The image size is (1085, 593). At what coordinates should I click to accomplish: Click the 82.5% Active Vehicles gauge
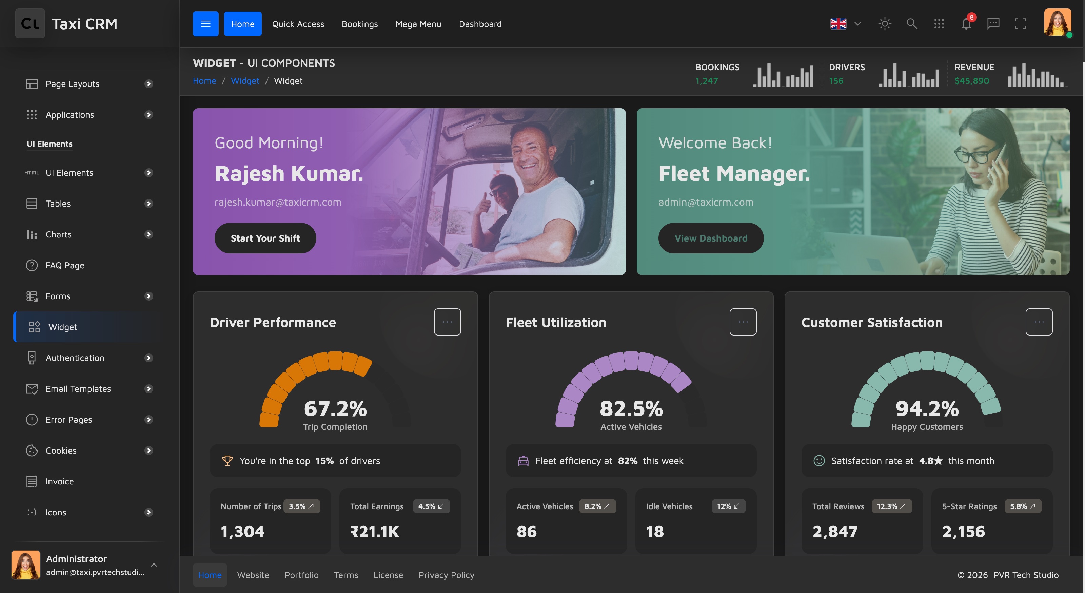click(x=631, y=389)
